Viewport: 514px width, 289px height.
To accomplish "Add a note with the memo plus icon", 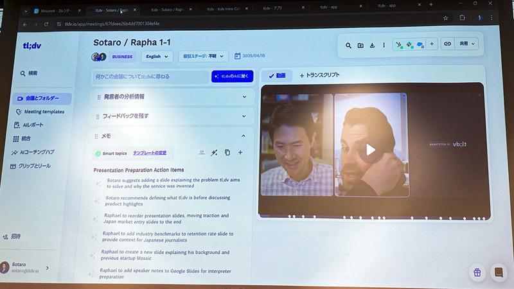I will [240, 152].
